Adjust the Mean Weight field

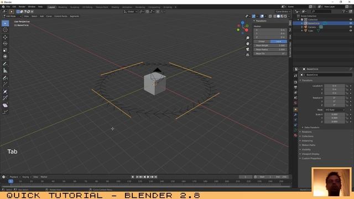click(270, 45)
